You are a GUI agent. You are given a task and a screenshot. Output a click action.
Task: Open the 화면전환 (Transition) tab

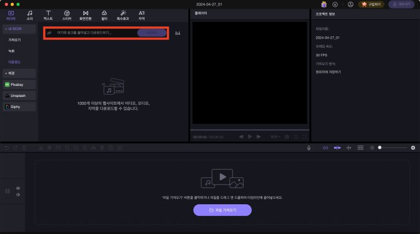[85, 15]
